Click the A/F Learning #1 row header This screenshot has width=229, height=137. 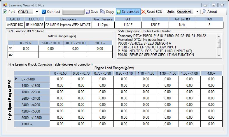[11, 49]
